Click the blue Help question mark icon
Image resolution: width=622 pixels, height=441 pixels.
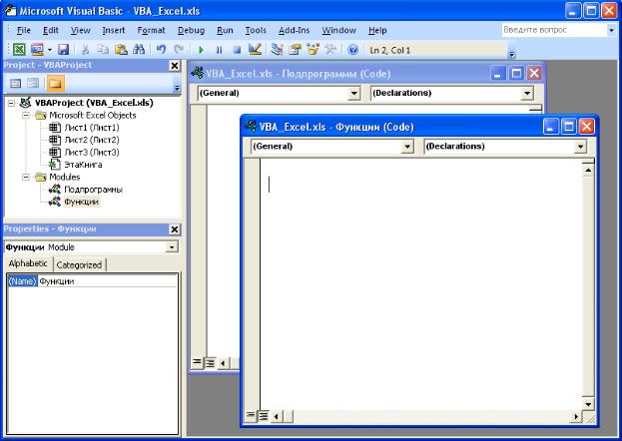[x=352, y=50]
